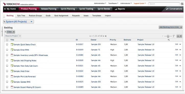Collapse the left sidebar handle

pyautogui.click(x=2, y=32)
